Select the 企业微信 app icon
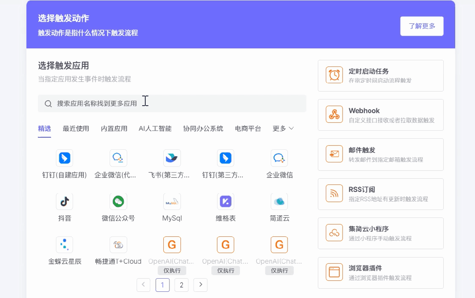 point(279,158)
